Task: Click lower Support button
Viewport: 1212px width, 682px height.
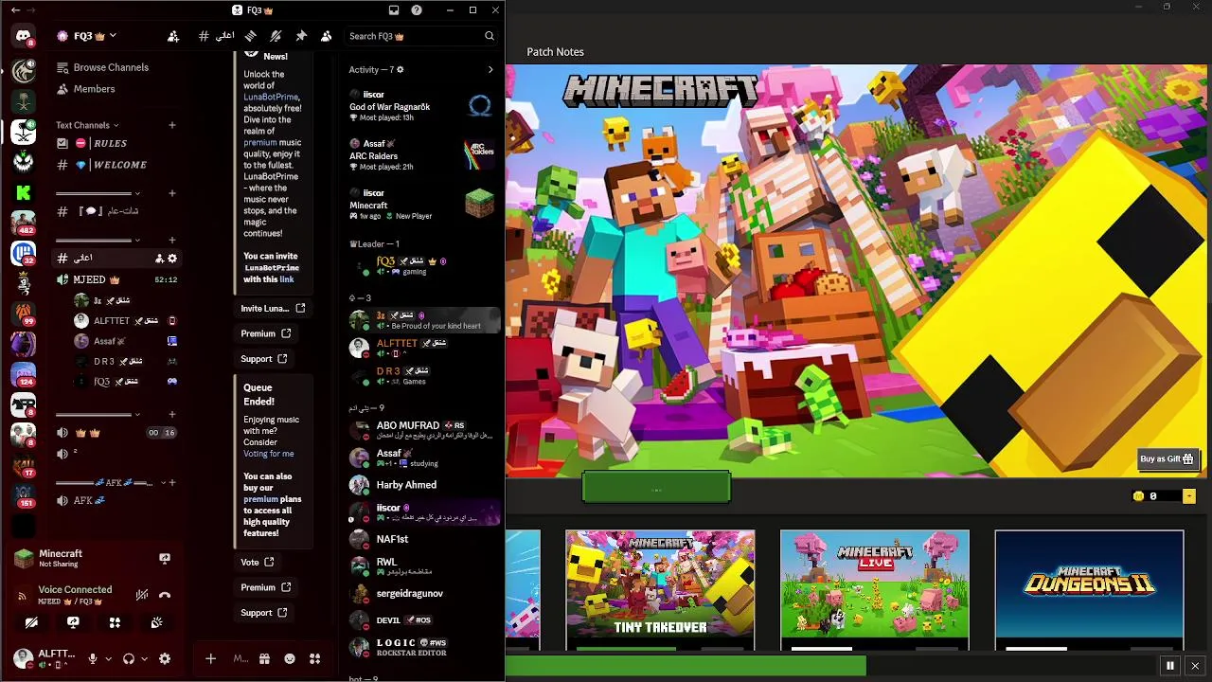Action: click(264, 612)
